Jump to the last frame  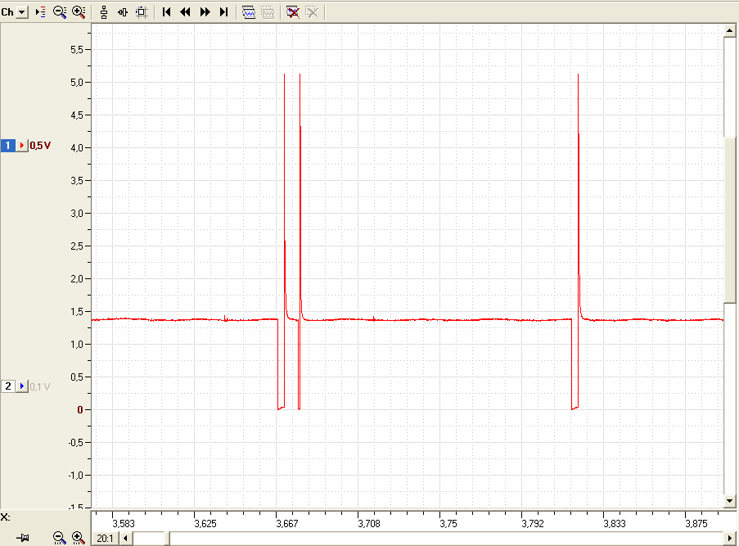(x=223, y=12)
